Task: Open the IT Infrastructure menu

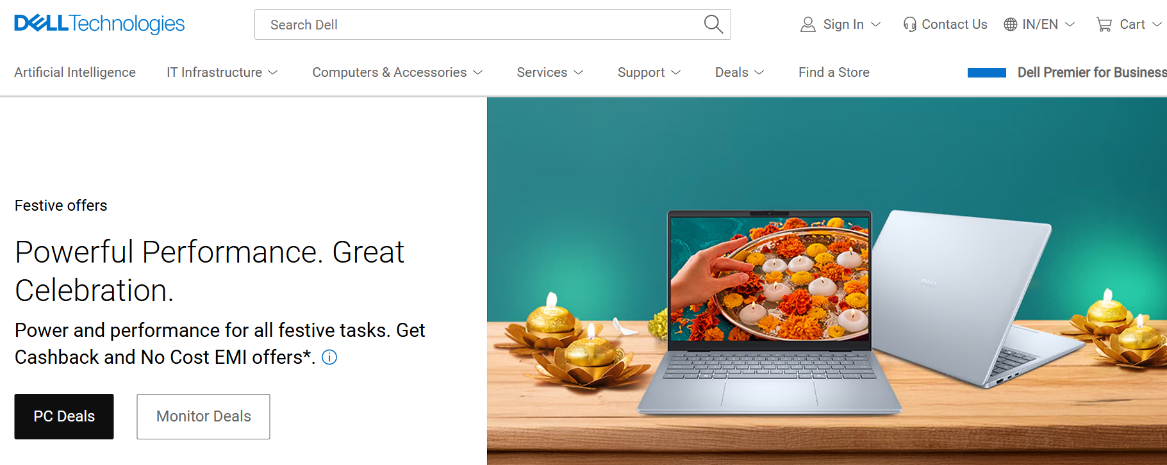Action: click(222, 72)
